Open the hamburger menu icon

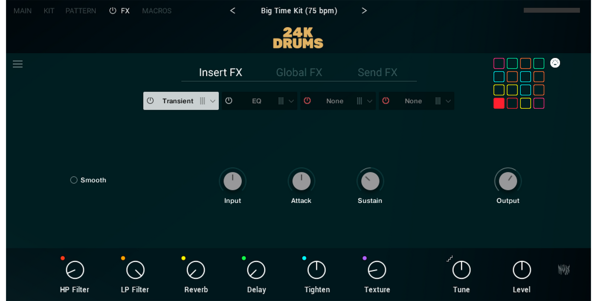click(17, 64)
